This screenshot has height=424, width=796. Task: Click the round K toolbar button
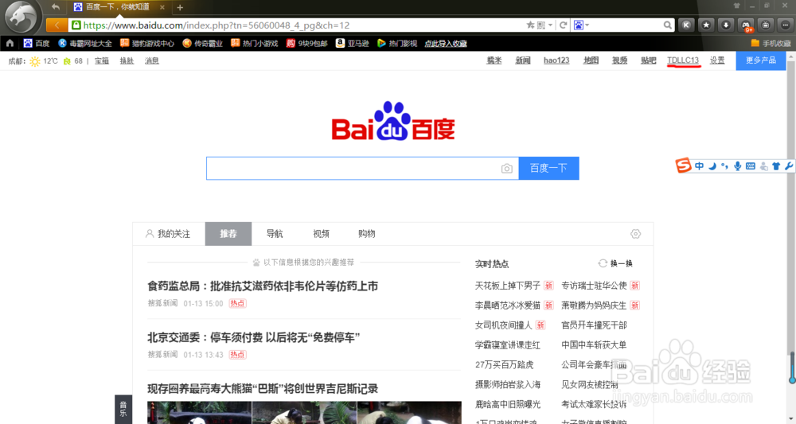coord(686,25)
